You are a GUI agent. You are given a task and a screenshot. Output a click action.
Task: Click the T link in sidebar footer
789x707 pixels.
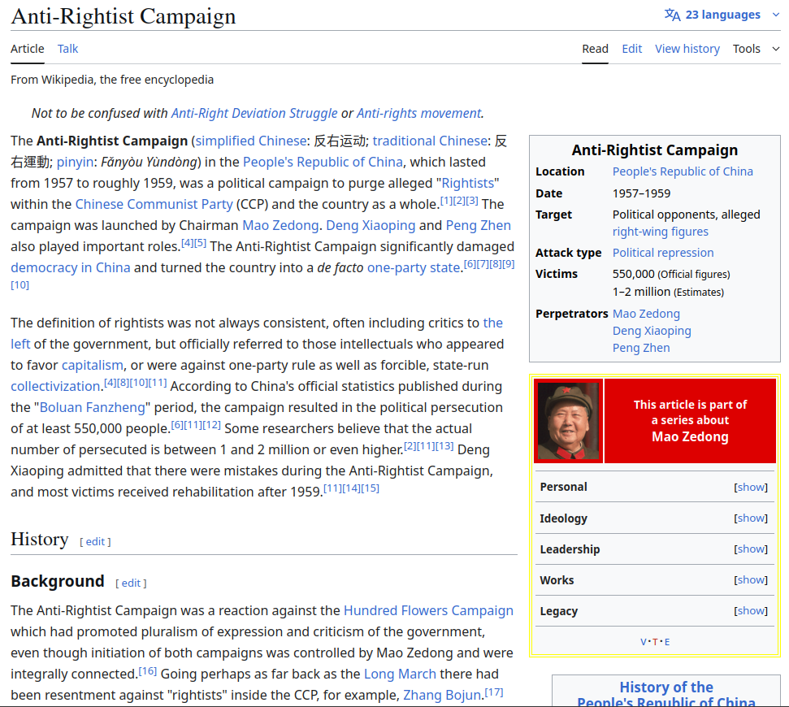(655, 642)
